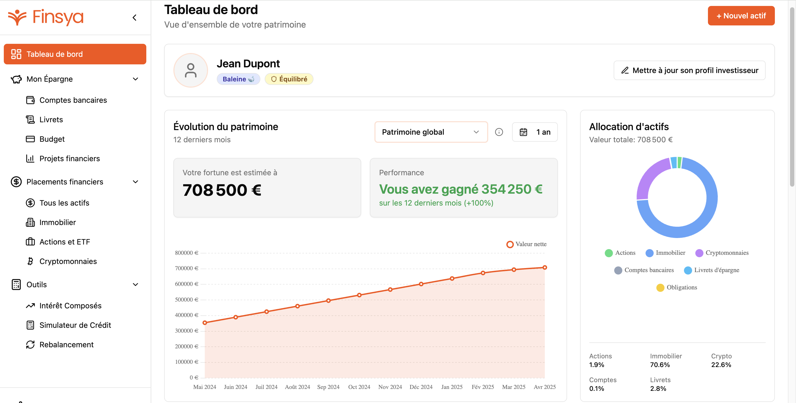
Task: Open the Patrimoine global dropdown
Action: pos(431,132)
